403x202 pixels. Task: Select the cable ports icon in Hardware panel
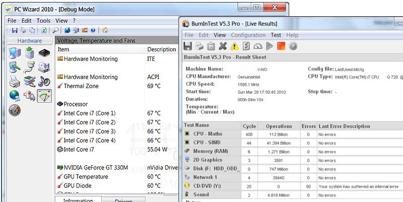coord(29,68)
